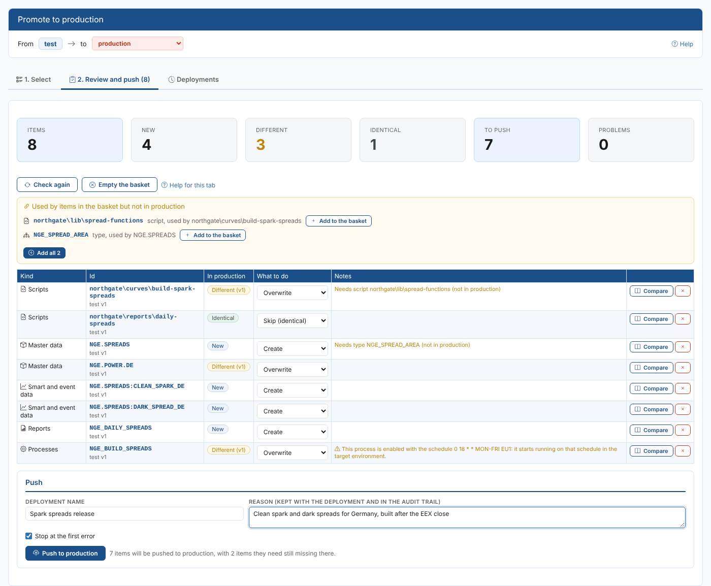The width and height of the screenshot is (711, 586).
Task: Click Push to production button
Action: tap(66, 554)
